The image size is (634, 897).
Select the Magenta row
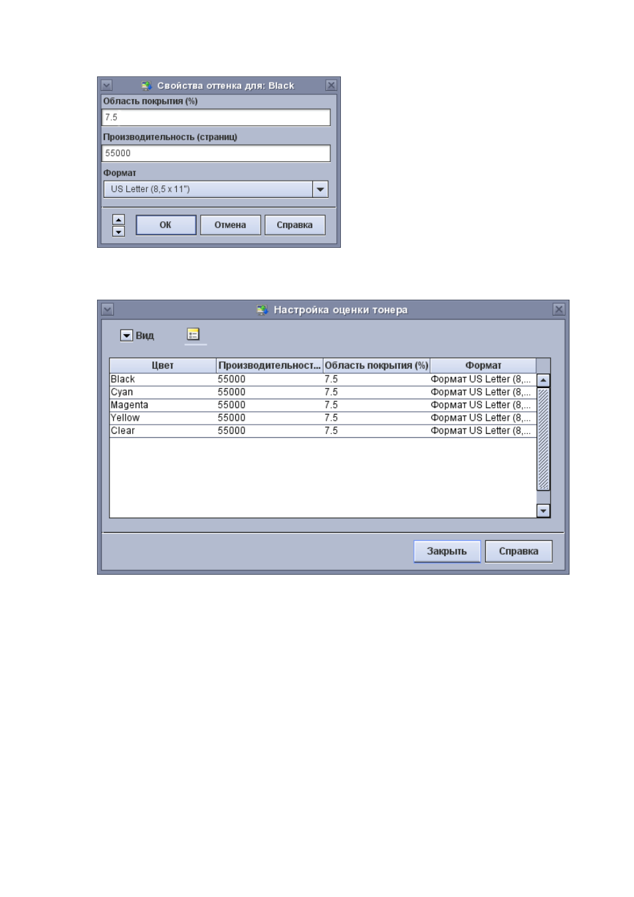(323, 405)
